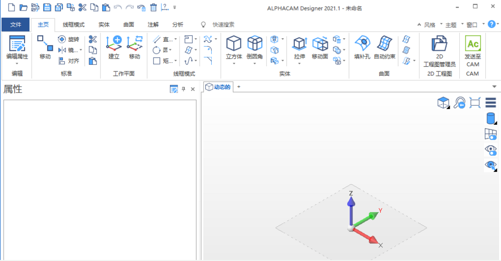Click the trash Delete icon in quick access

pyautogui.click(x=153, y=8)
